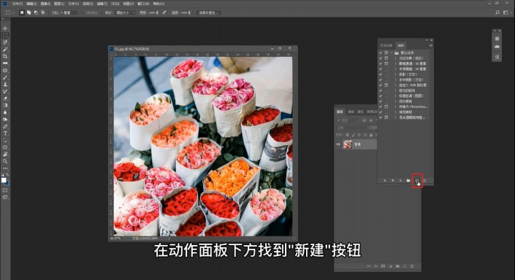Screen dimensions: 515x280
Task: Toggle checkmark for 四分颜色 action
Action: pos(381,101)
